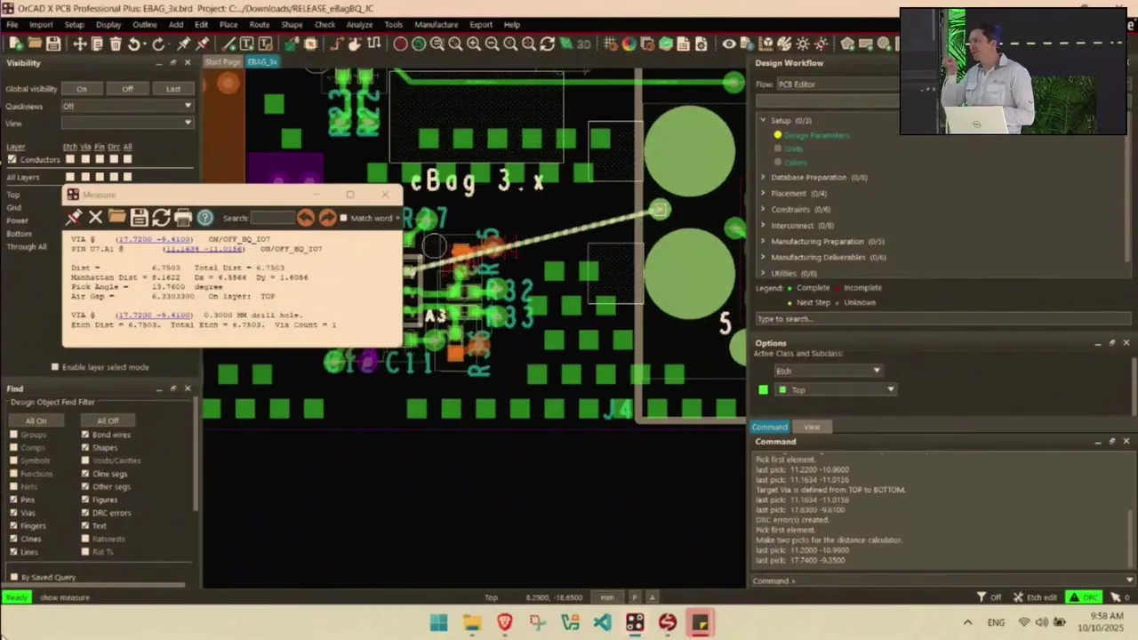Save the design with the floppy icon
Viewport: 1138px width, 640px height.
coord(52,44)
